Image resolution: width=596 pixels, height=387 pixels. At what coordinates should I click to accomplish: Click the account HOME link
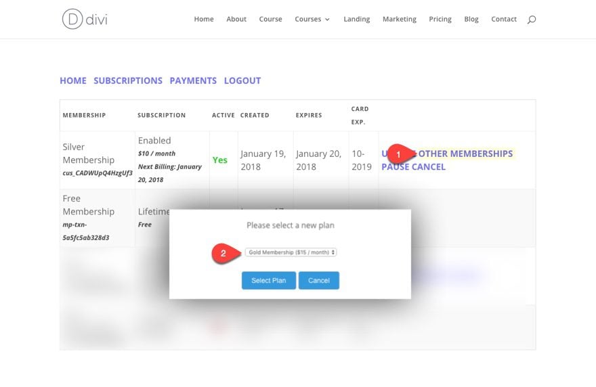point(73,81)
